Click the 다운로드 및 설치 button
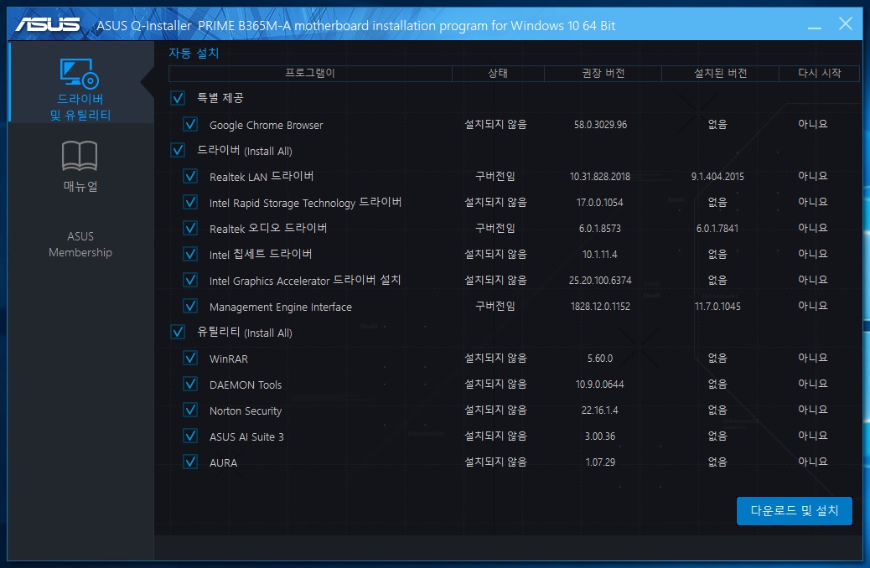870x568 pixels. (794, 510)
